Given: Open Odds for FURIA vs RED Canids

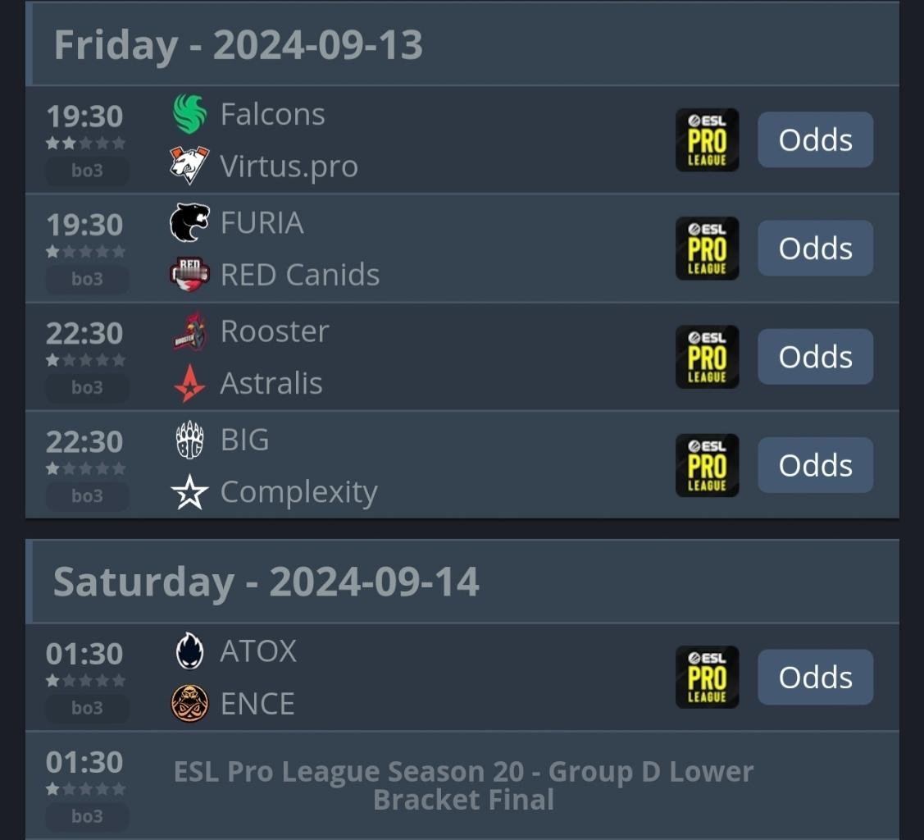Looking at the screenshot, I should [816, 249].
